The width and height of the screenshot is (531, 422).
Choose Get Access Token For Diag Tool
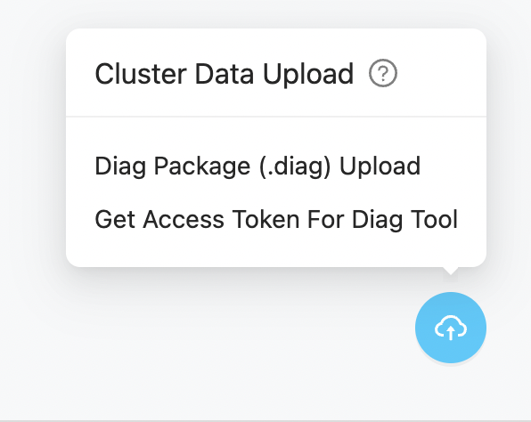(x=276, y=219)
